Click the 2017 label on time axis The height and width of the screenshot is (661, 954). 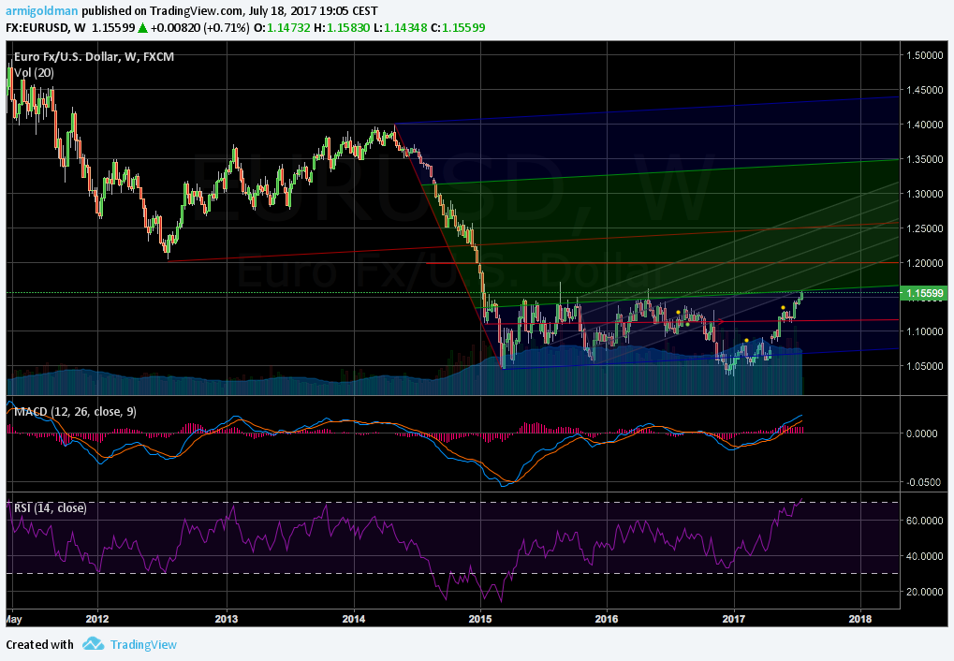point(733,619)
